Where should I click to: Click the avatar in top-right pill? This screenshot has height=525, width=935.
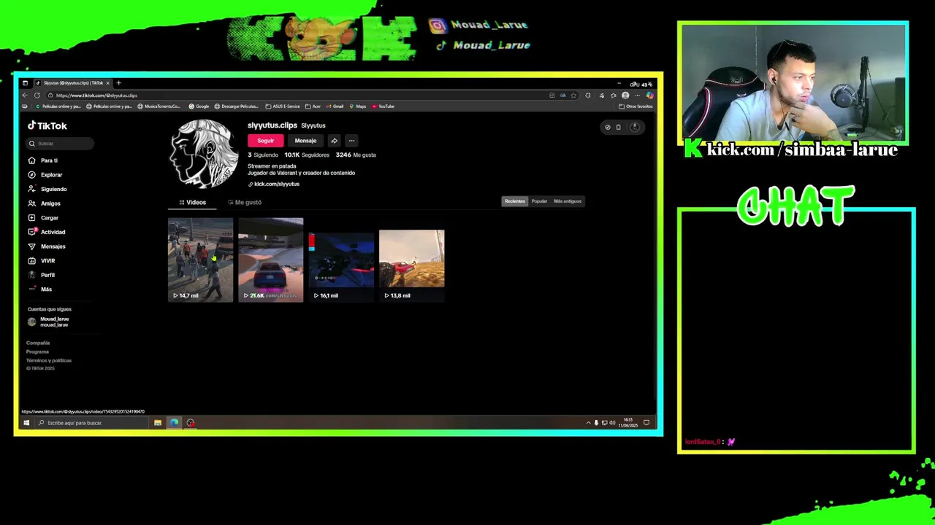click(x=635, y=127)
